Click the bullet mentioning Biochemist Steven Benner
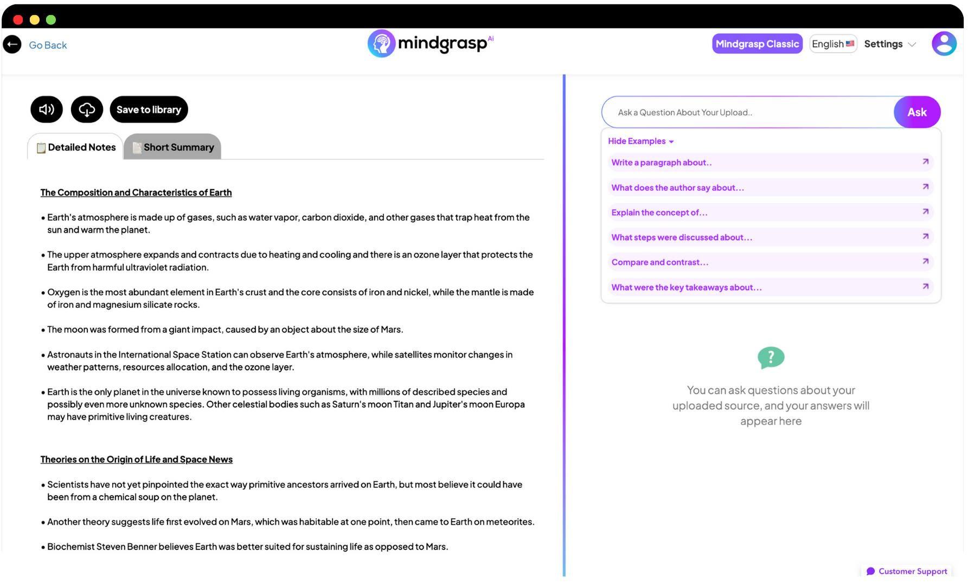Viewport: 968px width, 585px height. (245, 547)
